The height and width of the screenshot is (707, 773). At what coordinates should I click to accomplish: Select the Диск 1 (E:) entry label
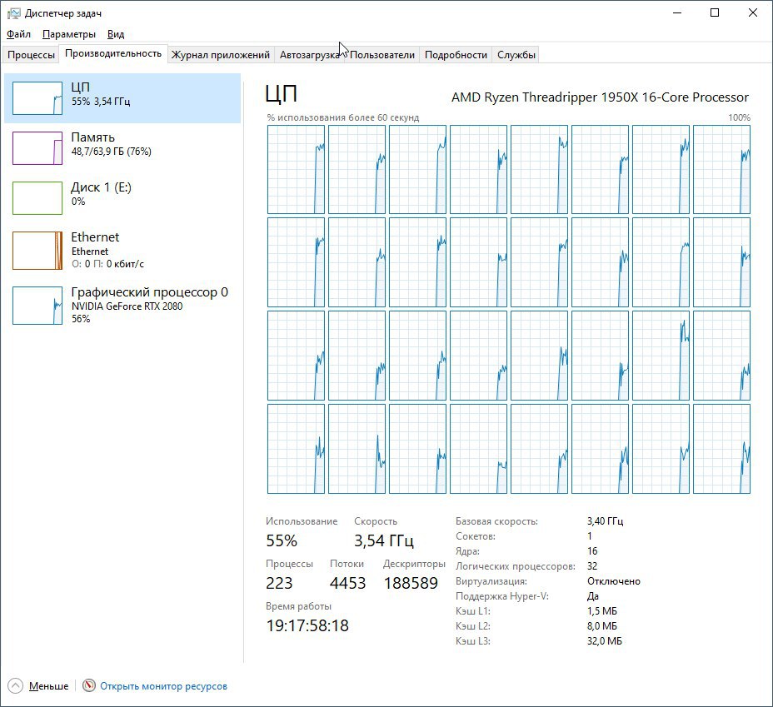pyautogui.click(x=101, y=187)
